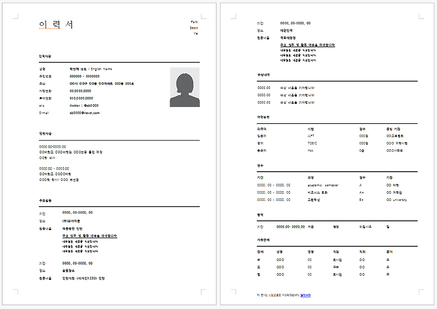
Task: Click the "Email" field label
Action: coord(44,113)
